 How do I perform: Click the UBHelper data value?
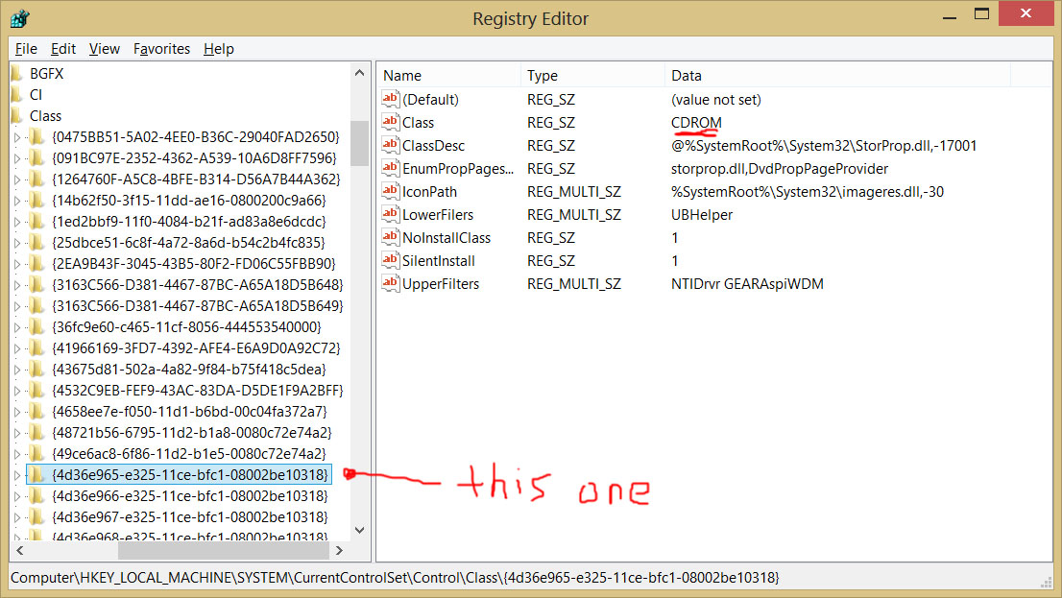702,215
